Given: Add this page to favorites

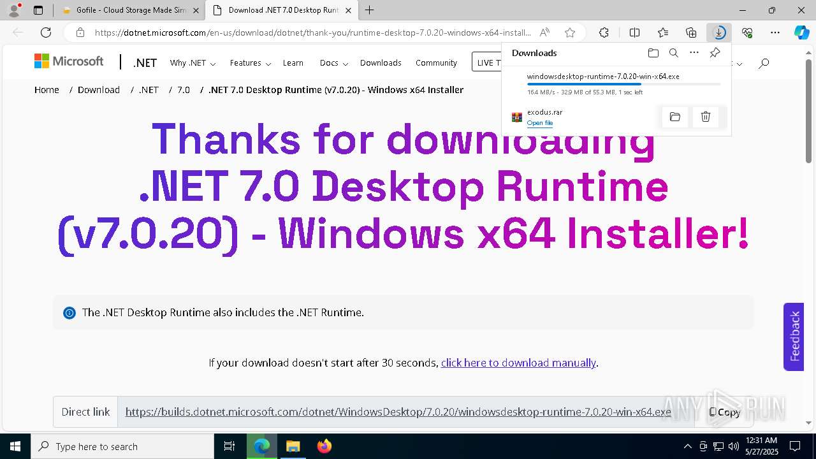Looking at the screenshot, I should (570, 33).
